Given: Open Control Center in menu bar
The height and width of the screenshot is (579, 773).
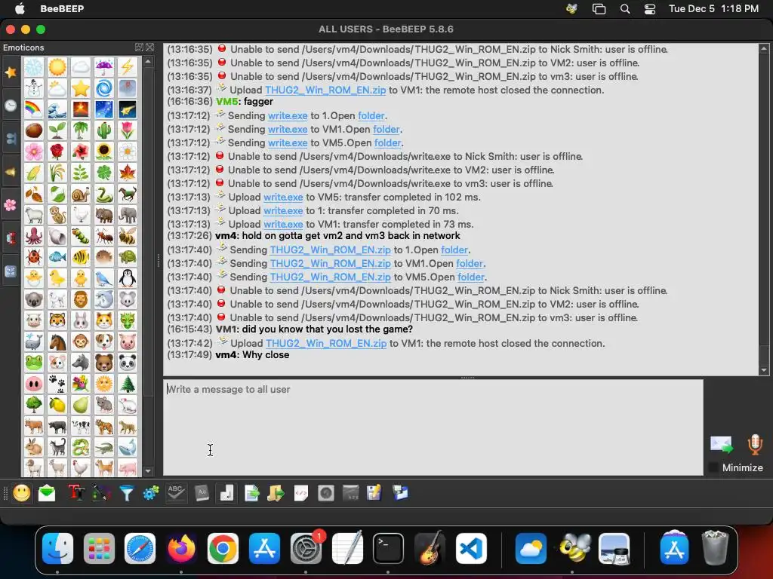Looking at the screenshot, I should pyautogui.click(x=650, y=8).
